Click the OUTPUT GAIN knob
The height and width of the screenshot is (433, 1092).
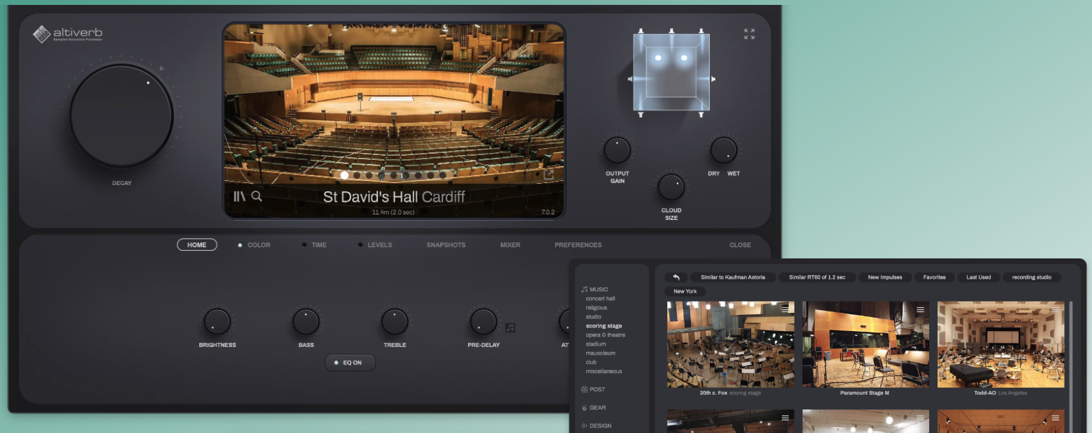coord(617,150)
